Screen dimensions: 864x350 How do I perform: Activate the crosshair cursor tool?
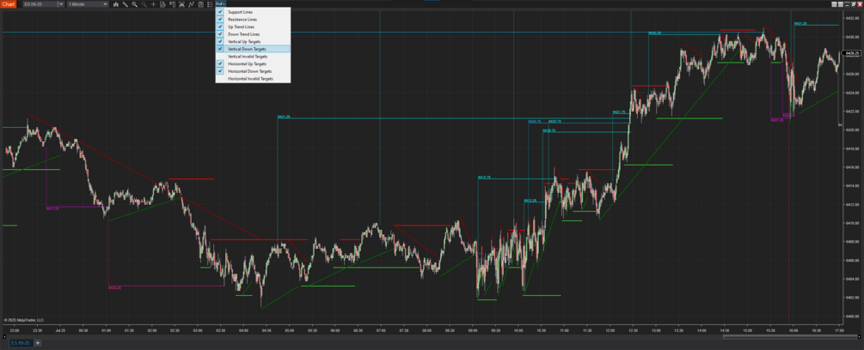153,3
